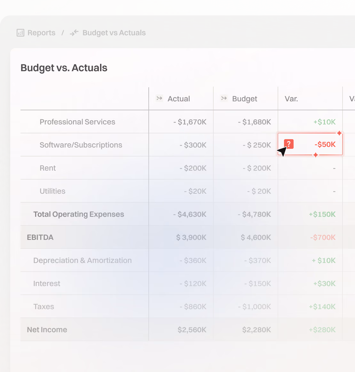
Task: Click the -$50K variance cell
Action: pyautogui.click(x=310, y=144)
